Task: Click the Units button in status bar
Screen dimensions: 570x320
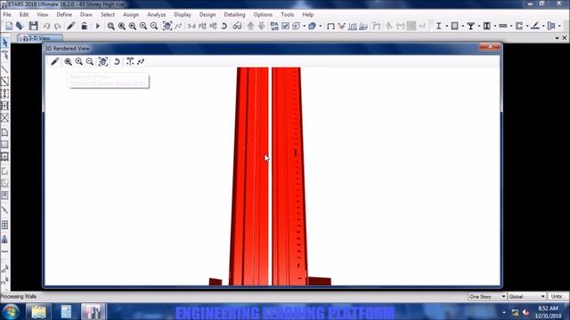Action: point(558,296)
